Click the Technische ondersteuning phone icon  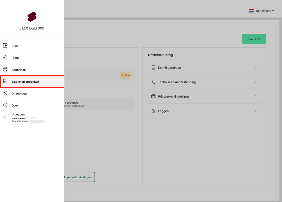click(x=153, y=82)
